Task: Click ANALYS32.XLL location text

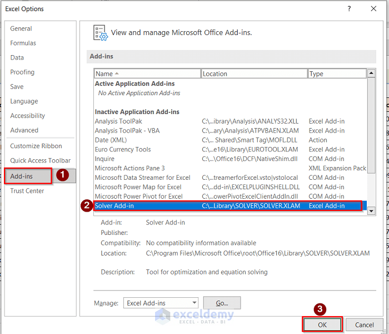Action: [x=250, y=121]
